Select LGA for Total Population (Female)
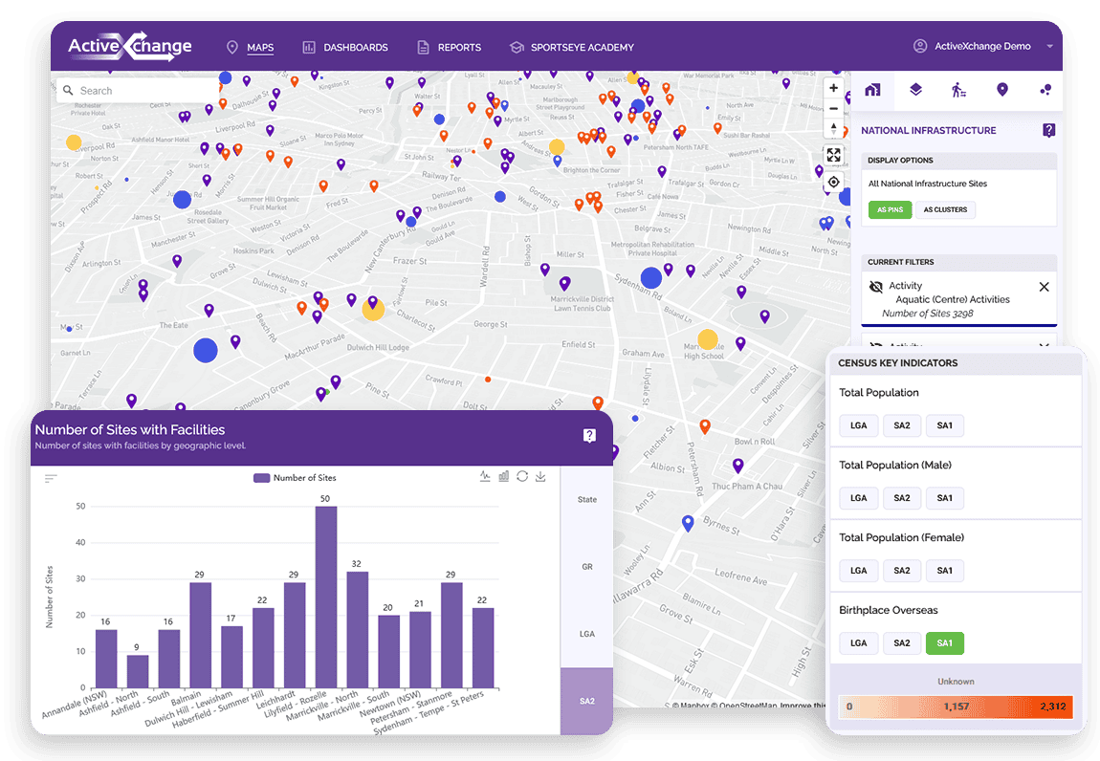The height and width of the screenshot is (761, 1100). 859,570
